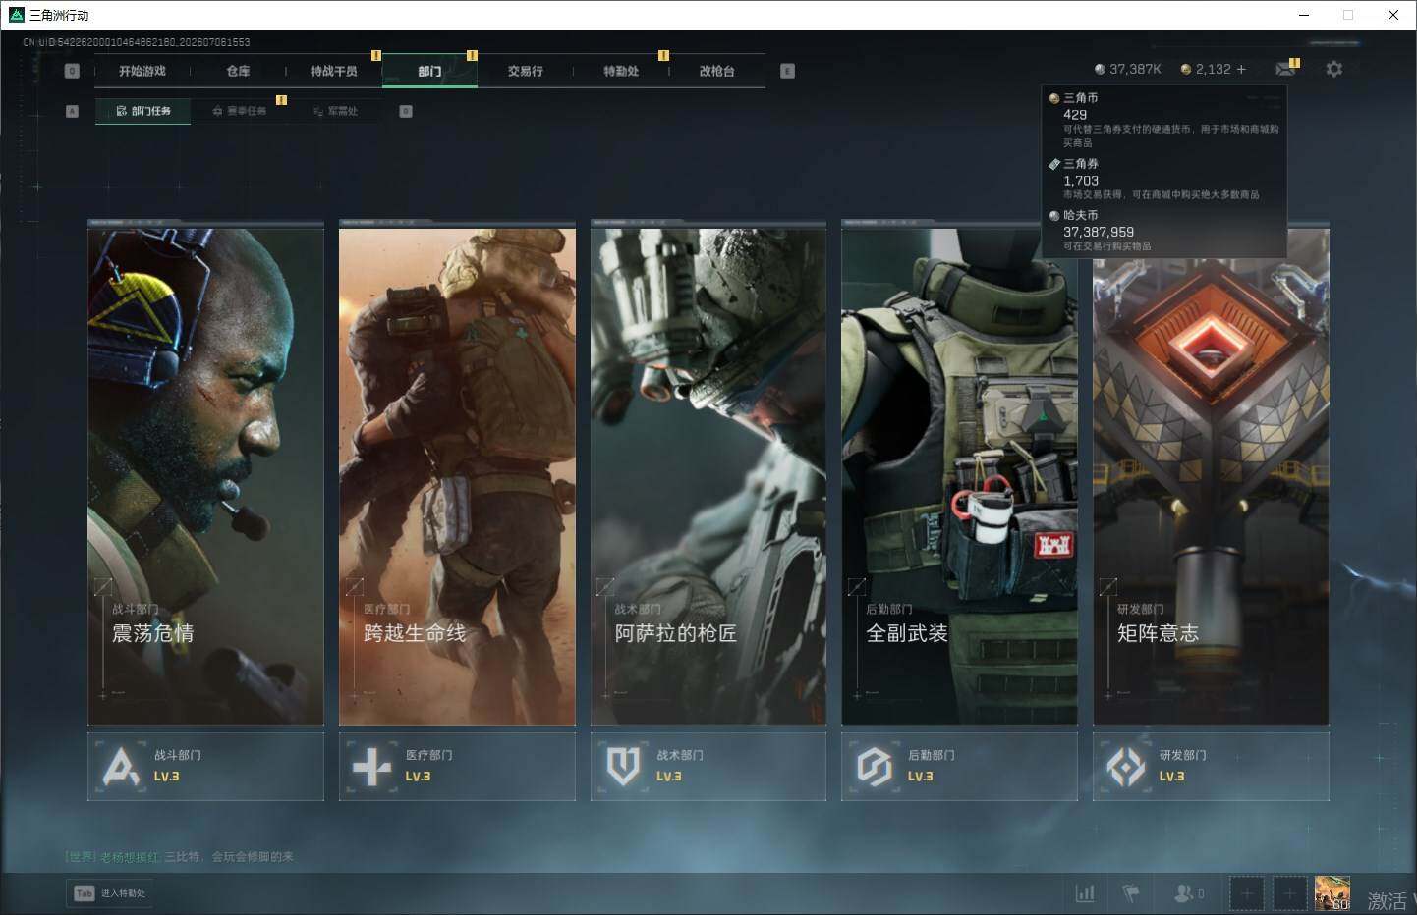Open the 全副武装 logistics department card

(x=959, y=472)
